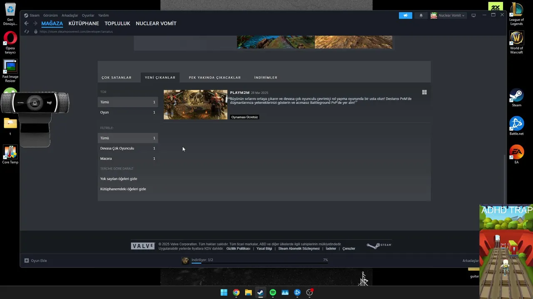The height and width of the screenshot is (299, 533).
Task: Open Battle.net from the taskbar
Action: [x=297, y=292]
